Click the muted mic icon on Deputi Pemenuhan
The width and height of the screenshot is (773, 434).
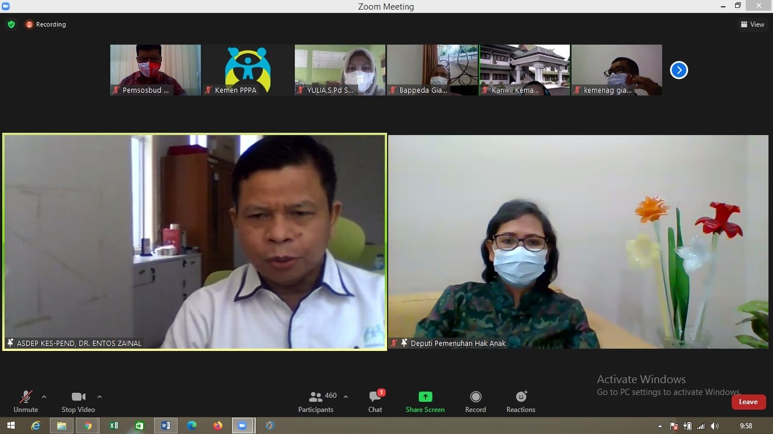coord(394,343)
